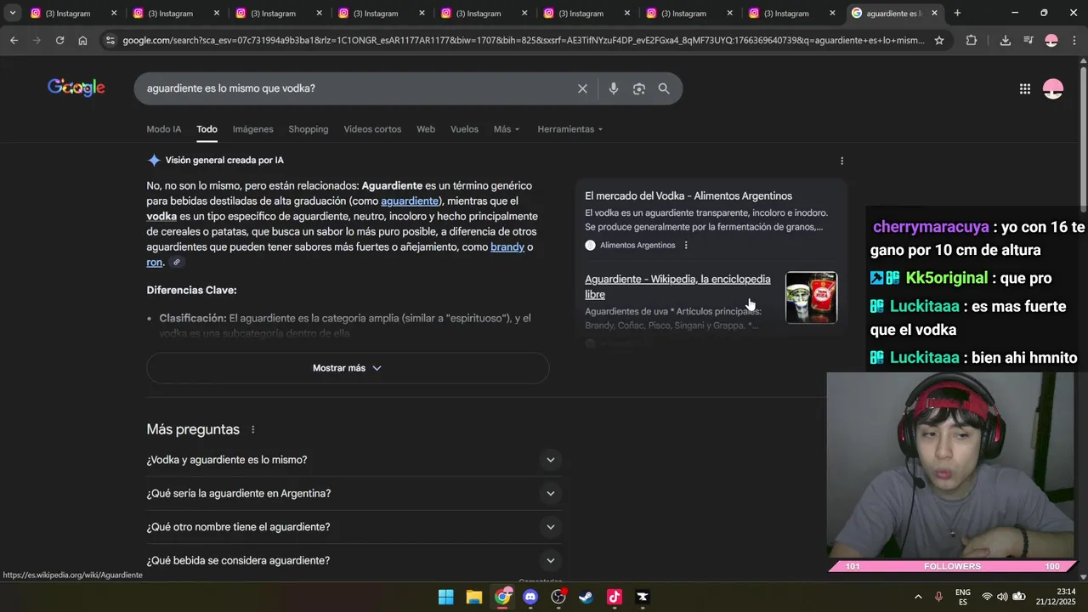
Task: Expand '¿Qué otro nombre tiene el aguardiente?'
Action: coord(354,527)
